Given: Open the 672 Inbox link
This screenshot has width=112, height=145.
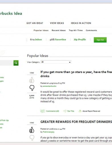Looking at the screenshot, I should 36,39.
